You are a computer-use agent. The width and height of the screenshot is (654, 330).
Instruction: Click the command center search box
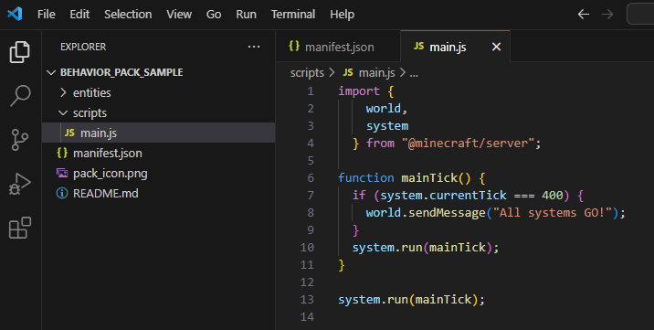point(640,15)
